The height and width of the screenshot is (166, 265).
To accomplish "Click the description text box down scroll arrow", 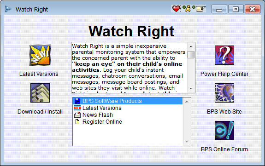I will pyautogui.click(x=191, y=88).
